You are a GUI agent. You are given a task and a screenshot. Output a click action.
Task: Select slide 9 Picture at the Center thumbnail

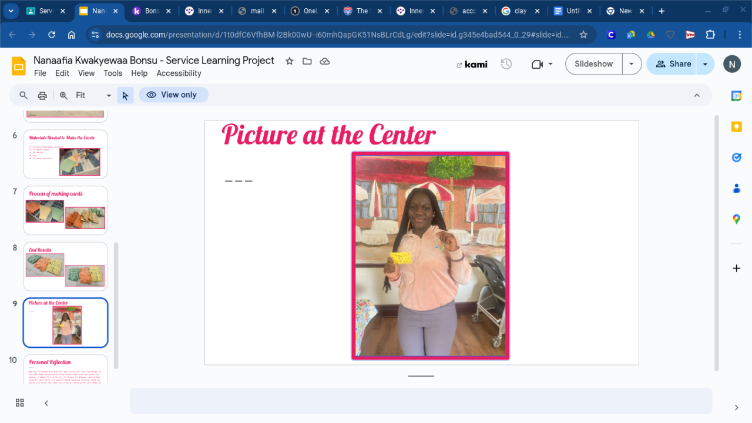[x=65, y=323]
